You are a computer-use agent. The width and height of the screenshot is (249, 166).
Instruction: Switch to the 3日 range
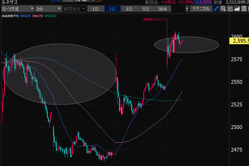[129, 9]
